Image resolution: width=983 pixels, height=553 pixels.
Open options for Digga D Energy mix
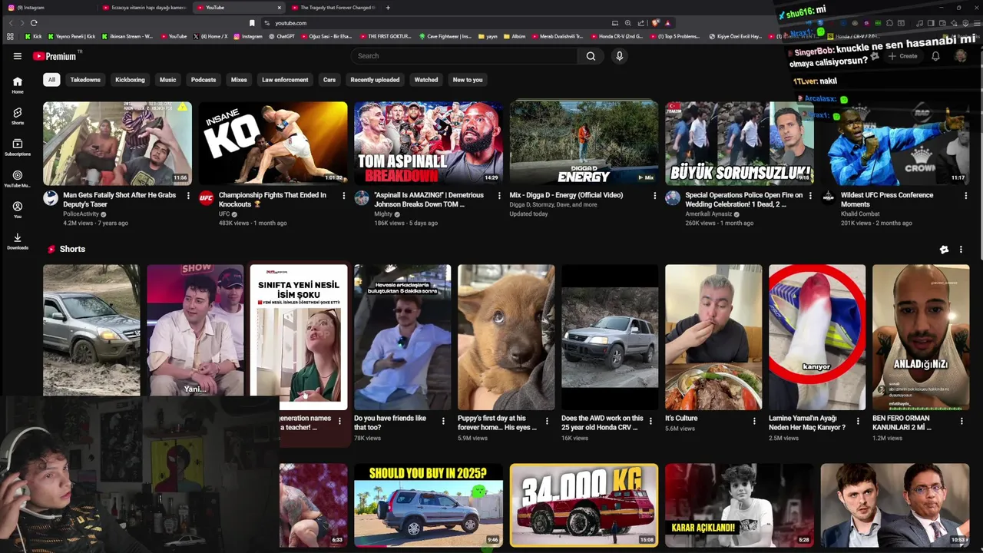(654, 196)
